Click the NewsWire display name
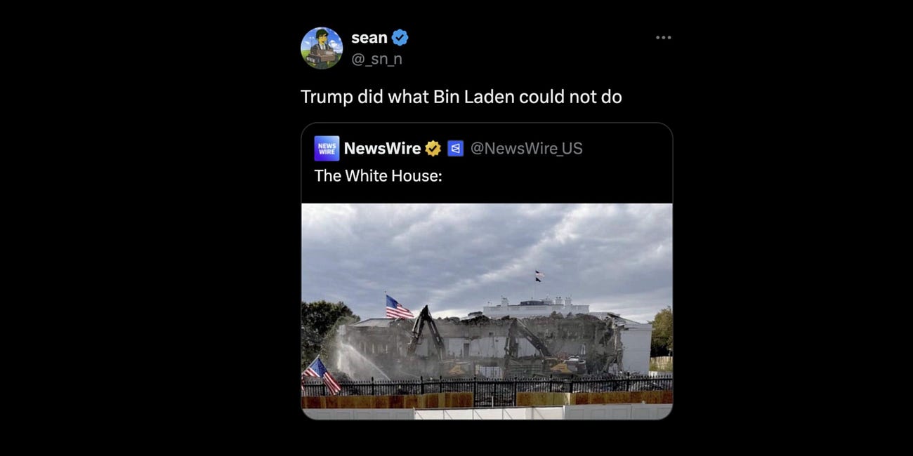The height and width of the screenshot is (456, 913). tap(382, 149)
